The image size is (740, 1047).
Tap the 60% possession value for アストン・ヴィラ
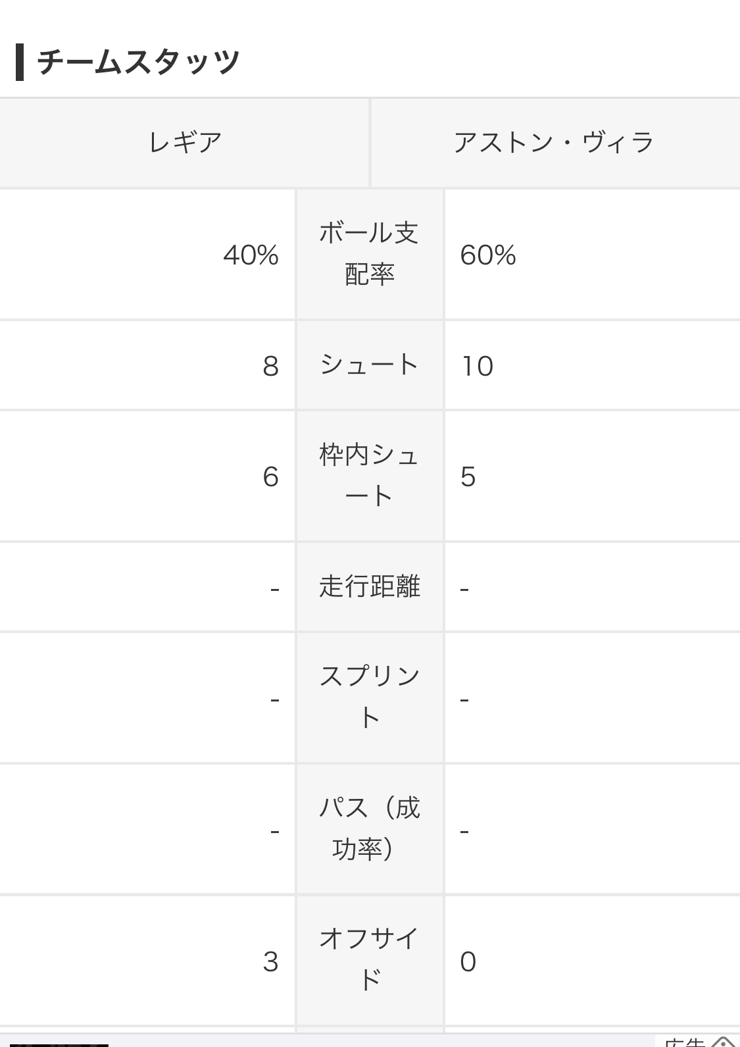(488, 255)
